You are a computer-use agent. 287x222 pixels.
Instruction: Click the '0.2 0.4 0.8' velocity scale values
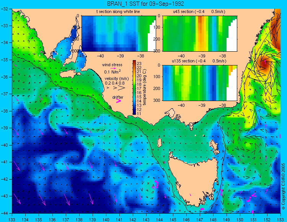pos(115,83)
